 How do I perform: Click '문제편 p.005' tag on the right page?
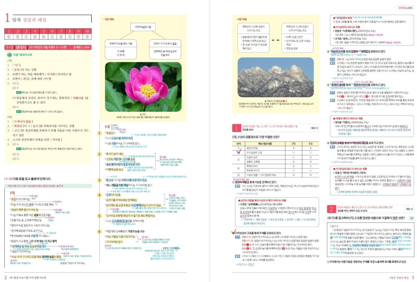tap(405, 8)
